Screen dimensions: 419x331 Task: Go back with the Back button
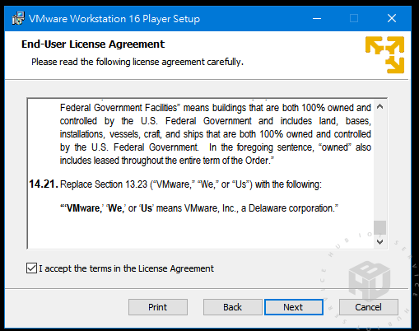tap(233, 307)
